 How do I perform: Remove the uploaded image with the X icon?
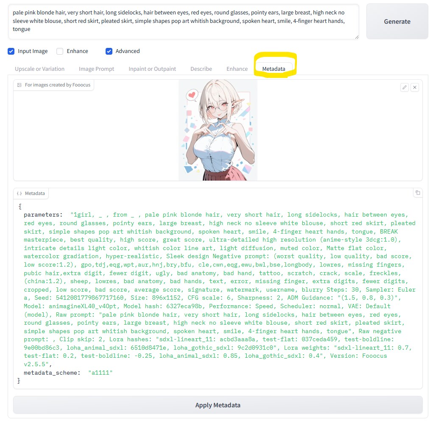pos(415,87)
